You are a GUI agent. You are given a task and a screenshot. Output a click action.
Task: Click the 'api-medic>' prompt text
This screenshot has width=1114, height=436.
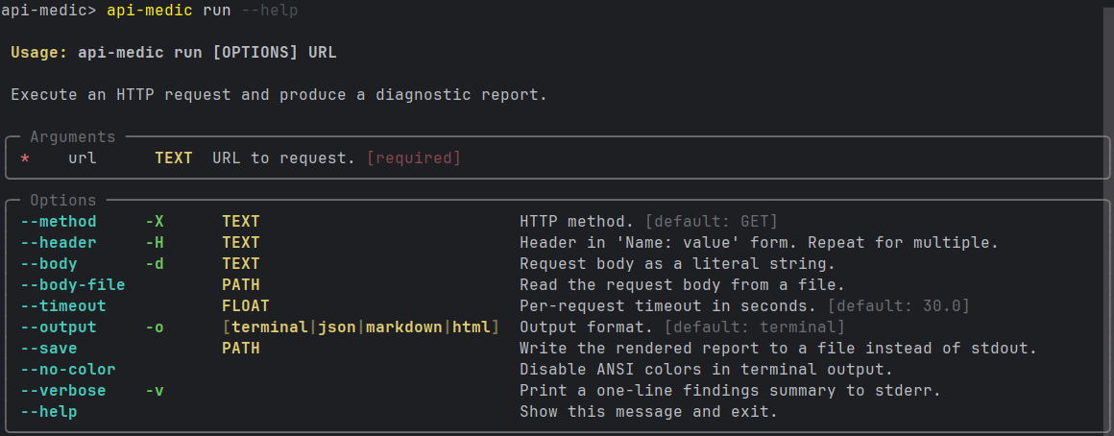pyautogui.click(x=48, y=11)
